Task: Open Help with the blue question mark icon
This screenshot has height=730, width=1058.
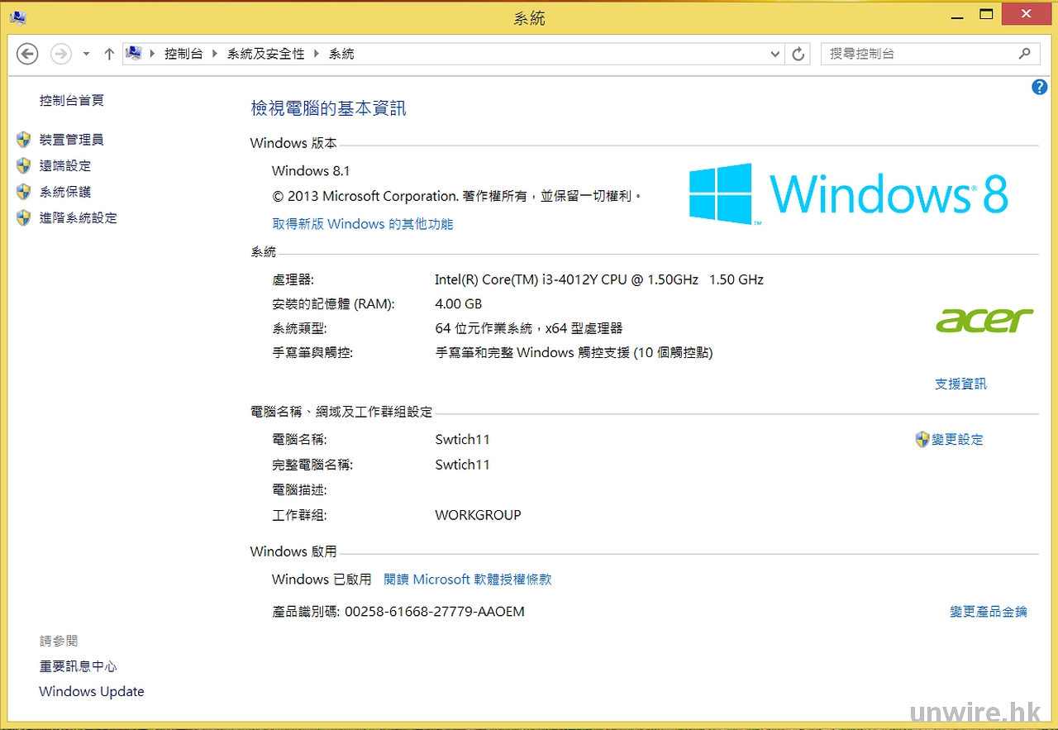Action: (1040, 88)
